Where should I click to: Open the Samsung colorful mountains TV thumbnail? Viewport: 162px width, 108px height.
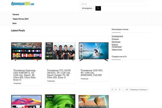click(x=26, y=102)
